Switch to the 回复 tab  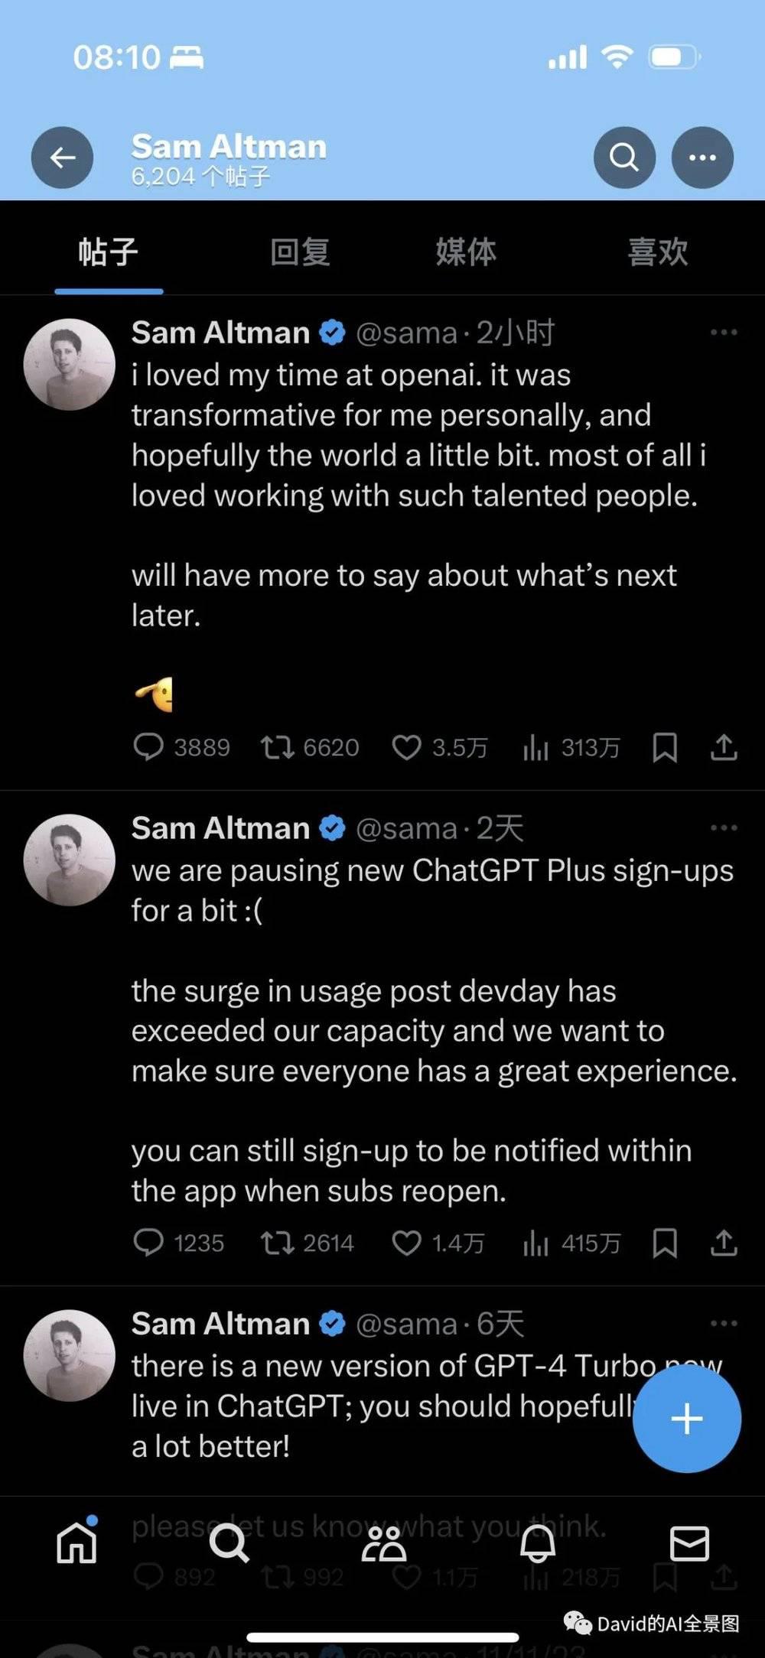pyautogui.click(x=300, y=252)
